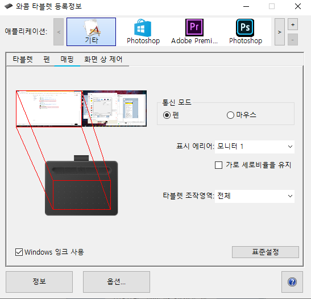Select the 펜 mode radio button
This screenshot has height=299, width=311.
(167, 115)
